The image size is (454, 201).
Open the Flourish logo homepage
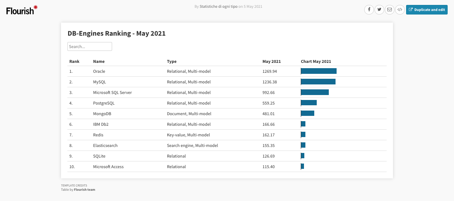22,10
